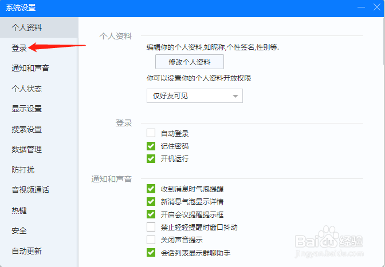385x267 pixels.
Task: Enable 禁止轻轻提醒时窗口抖动 checkbox
Action: pos(151,227)
